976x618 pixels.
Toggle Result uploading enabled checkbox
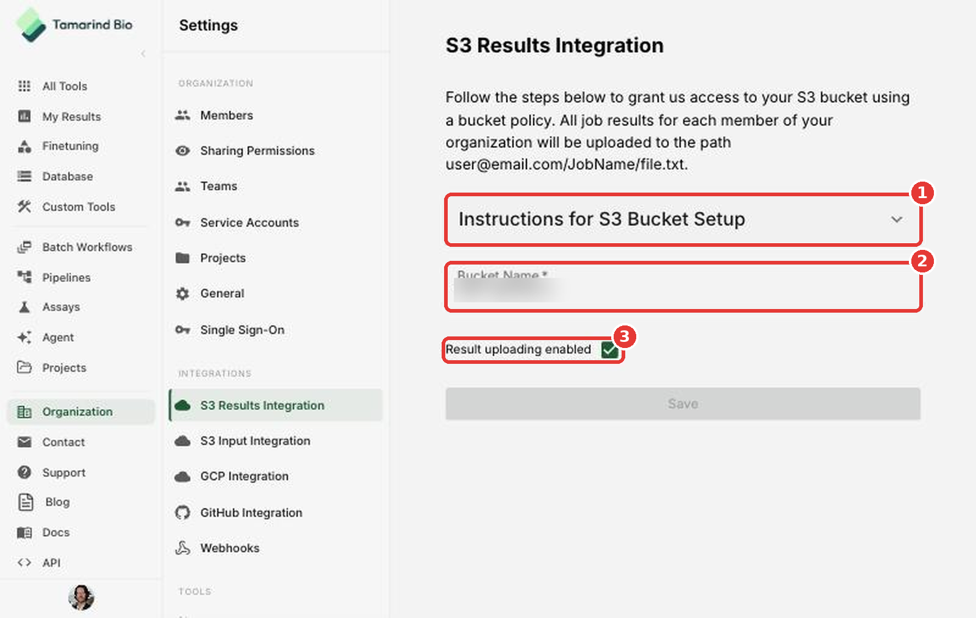[x=609, y=349]
